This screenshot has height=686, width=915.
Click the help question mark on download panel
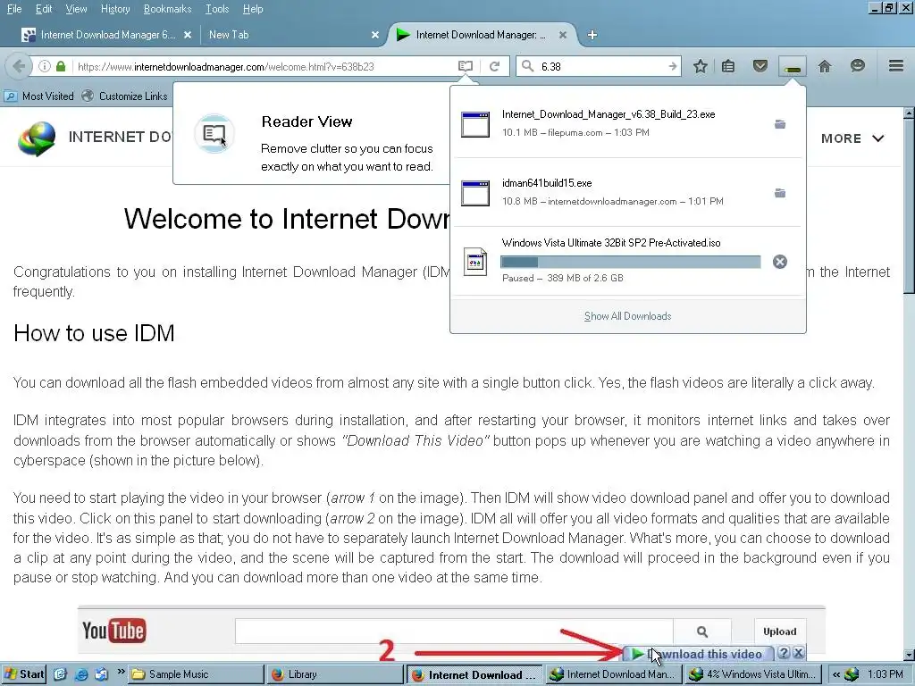784,653
